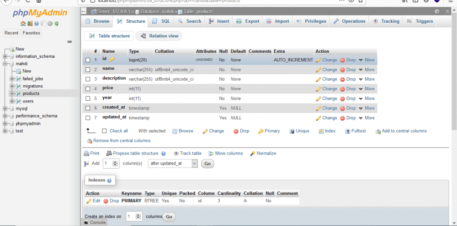Click the Print printer icon
457x226 pixels.
coord(86,154)
